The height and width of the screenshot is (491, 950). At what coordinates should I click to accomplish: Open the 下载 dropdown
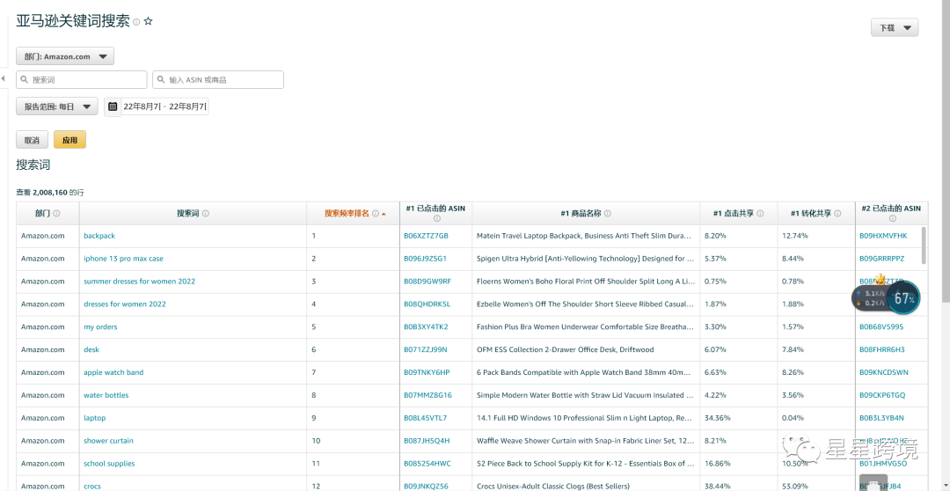895,28
